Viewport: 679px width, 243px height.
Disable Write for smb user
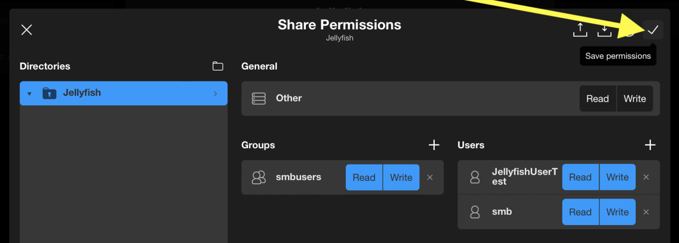[x=617, y=212]
